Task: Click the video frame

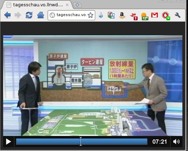Action: point(93,86)
